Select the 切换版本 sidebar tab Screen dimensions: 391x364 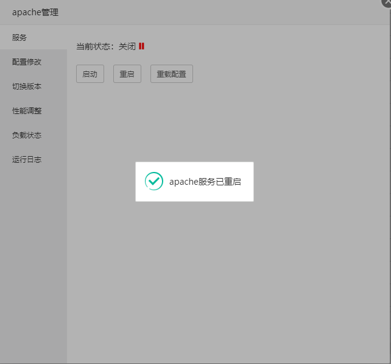27,87
